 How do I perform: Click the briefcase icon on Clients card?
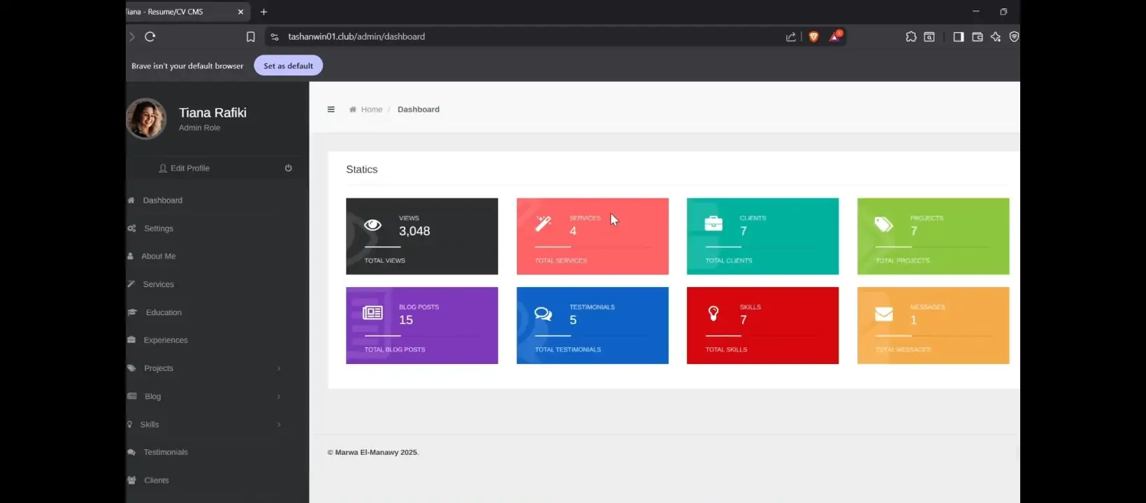click(x=713, y=224)
